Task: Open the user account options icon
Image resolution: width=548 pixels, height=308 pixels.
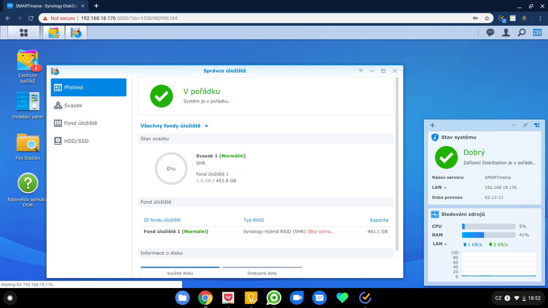Action: [x=506, y=33]
